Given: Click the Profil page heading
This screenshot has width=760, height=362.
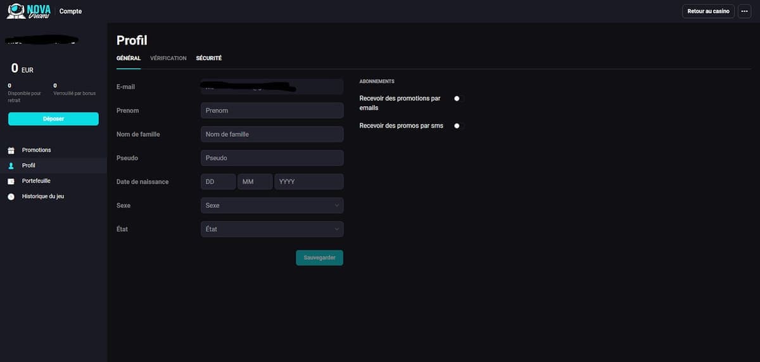Looking at the screenshot, I should 132,41.
